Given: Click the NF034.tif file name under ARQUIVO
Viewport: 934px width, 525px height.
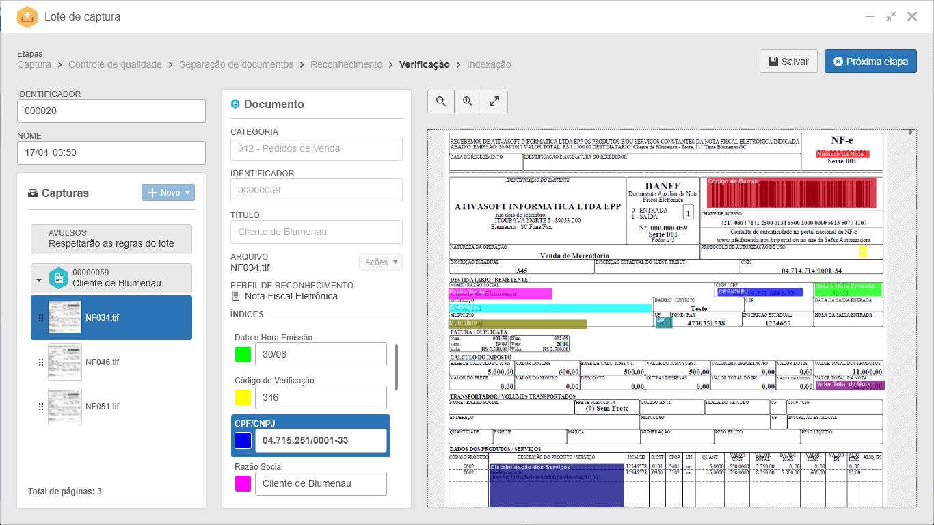Looking at the screenshot, I should 250,268.
